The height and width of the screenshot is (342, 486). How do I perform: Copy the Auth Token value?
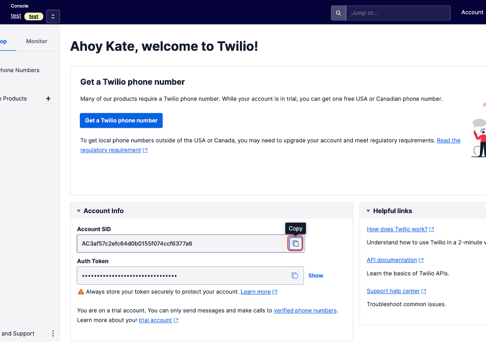294,276
